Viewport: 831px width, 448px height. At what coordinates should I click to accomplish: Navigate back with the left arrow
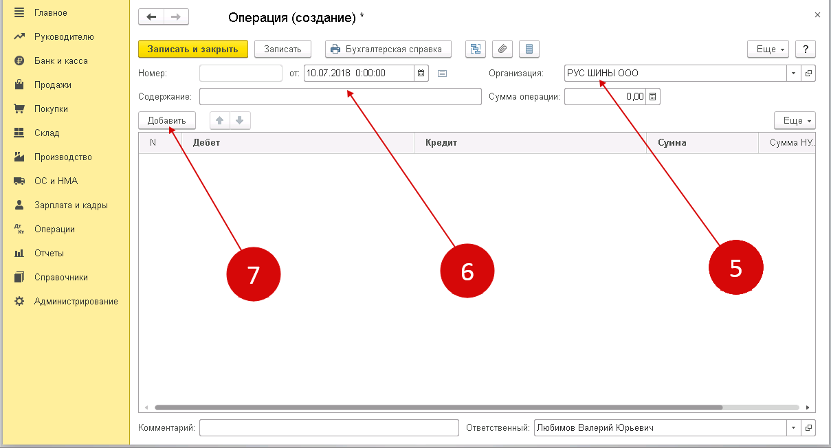pos(151,17)
